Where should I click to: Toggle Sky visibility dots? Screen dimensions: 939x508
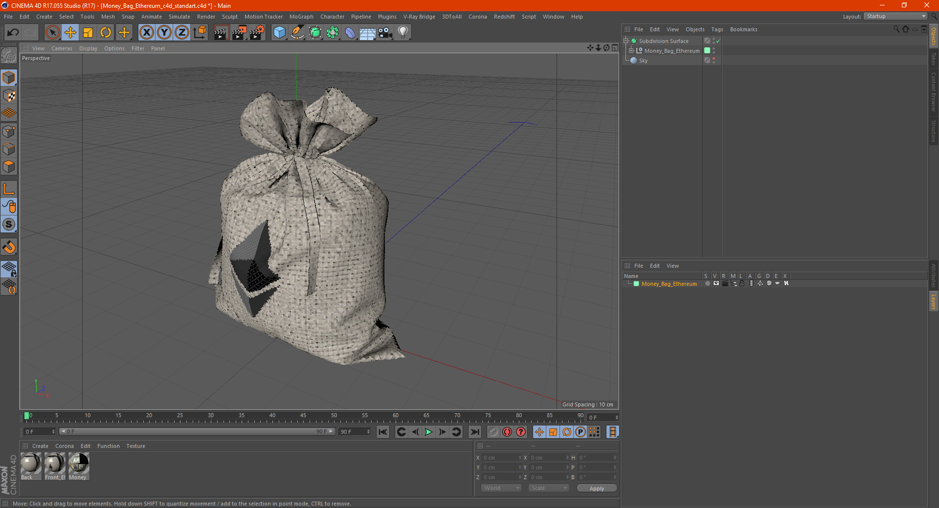click(714, 61)
